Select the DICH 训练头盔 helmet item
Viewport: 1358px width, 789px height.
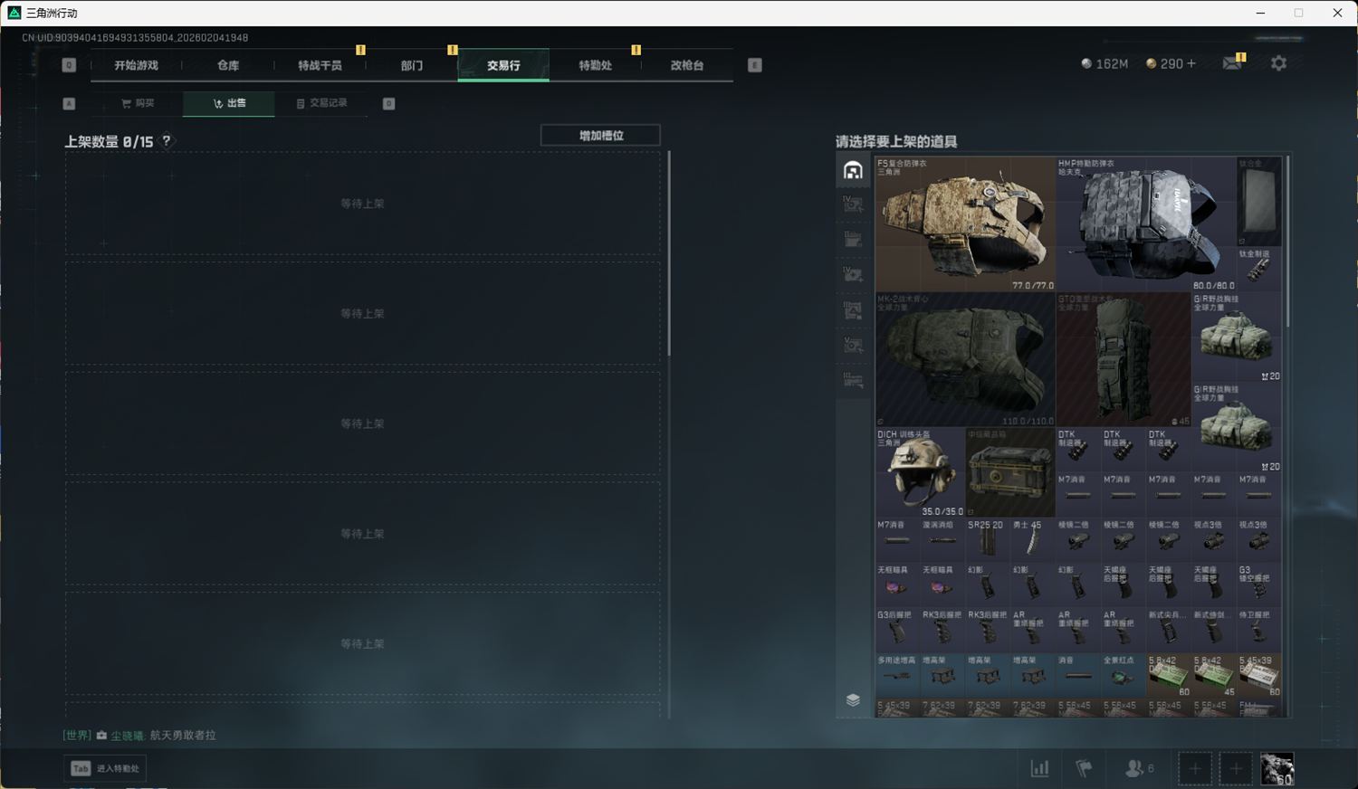tap(920, 471)
